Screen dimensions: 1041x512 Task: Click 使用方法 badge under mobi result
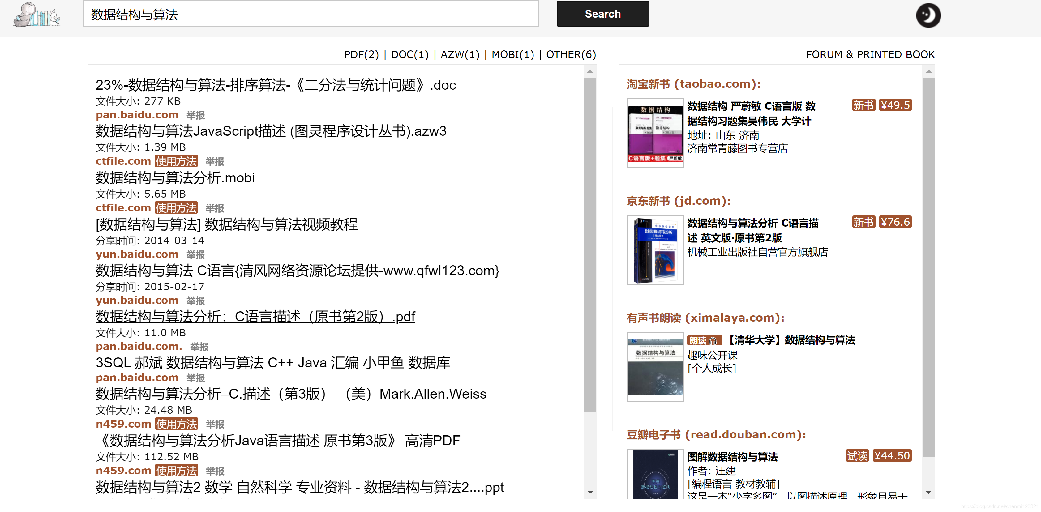pyautogui.click(x=176, y=208)
